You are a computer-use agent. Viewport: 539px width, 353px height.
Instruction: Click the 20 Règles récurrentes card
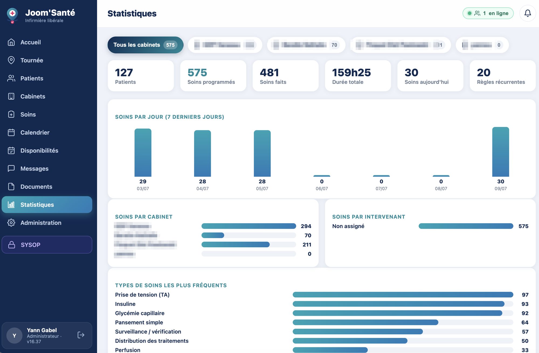pos(503,76)
